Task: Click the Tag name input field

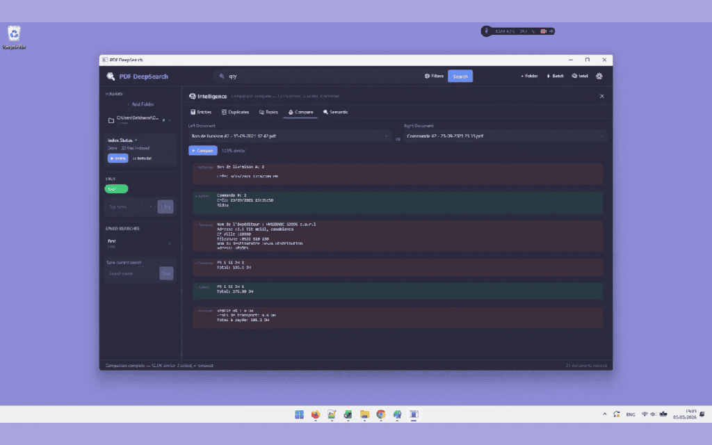Action: (x=123, y=207)
